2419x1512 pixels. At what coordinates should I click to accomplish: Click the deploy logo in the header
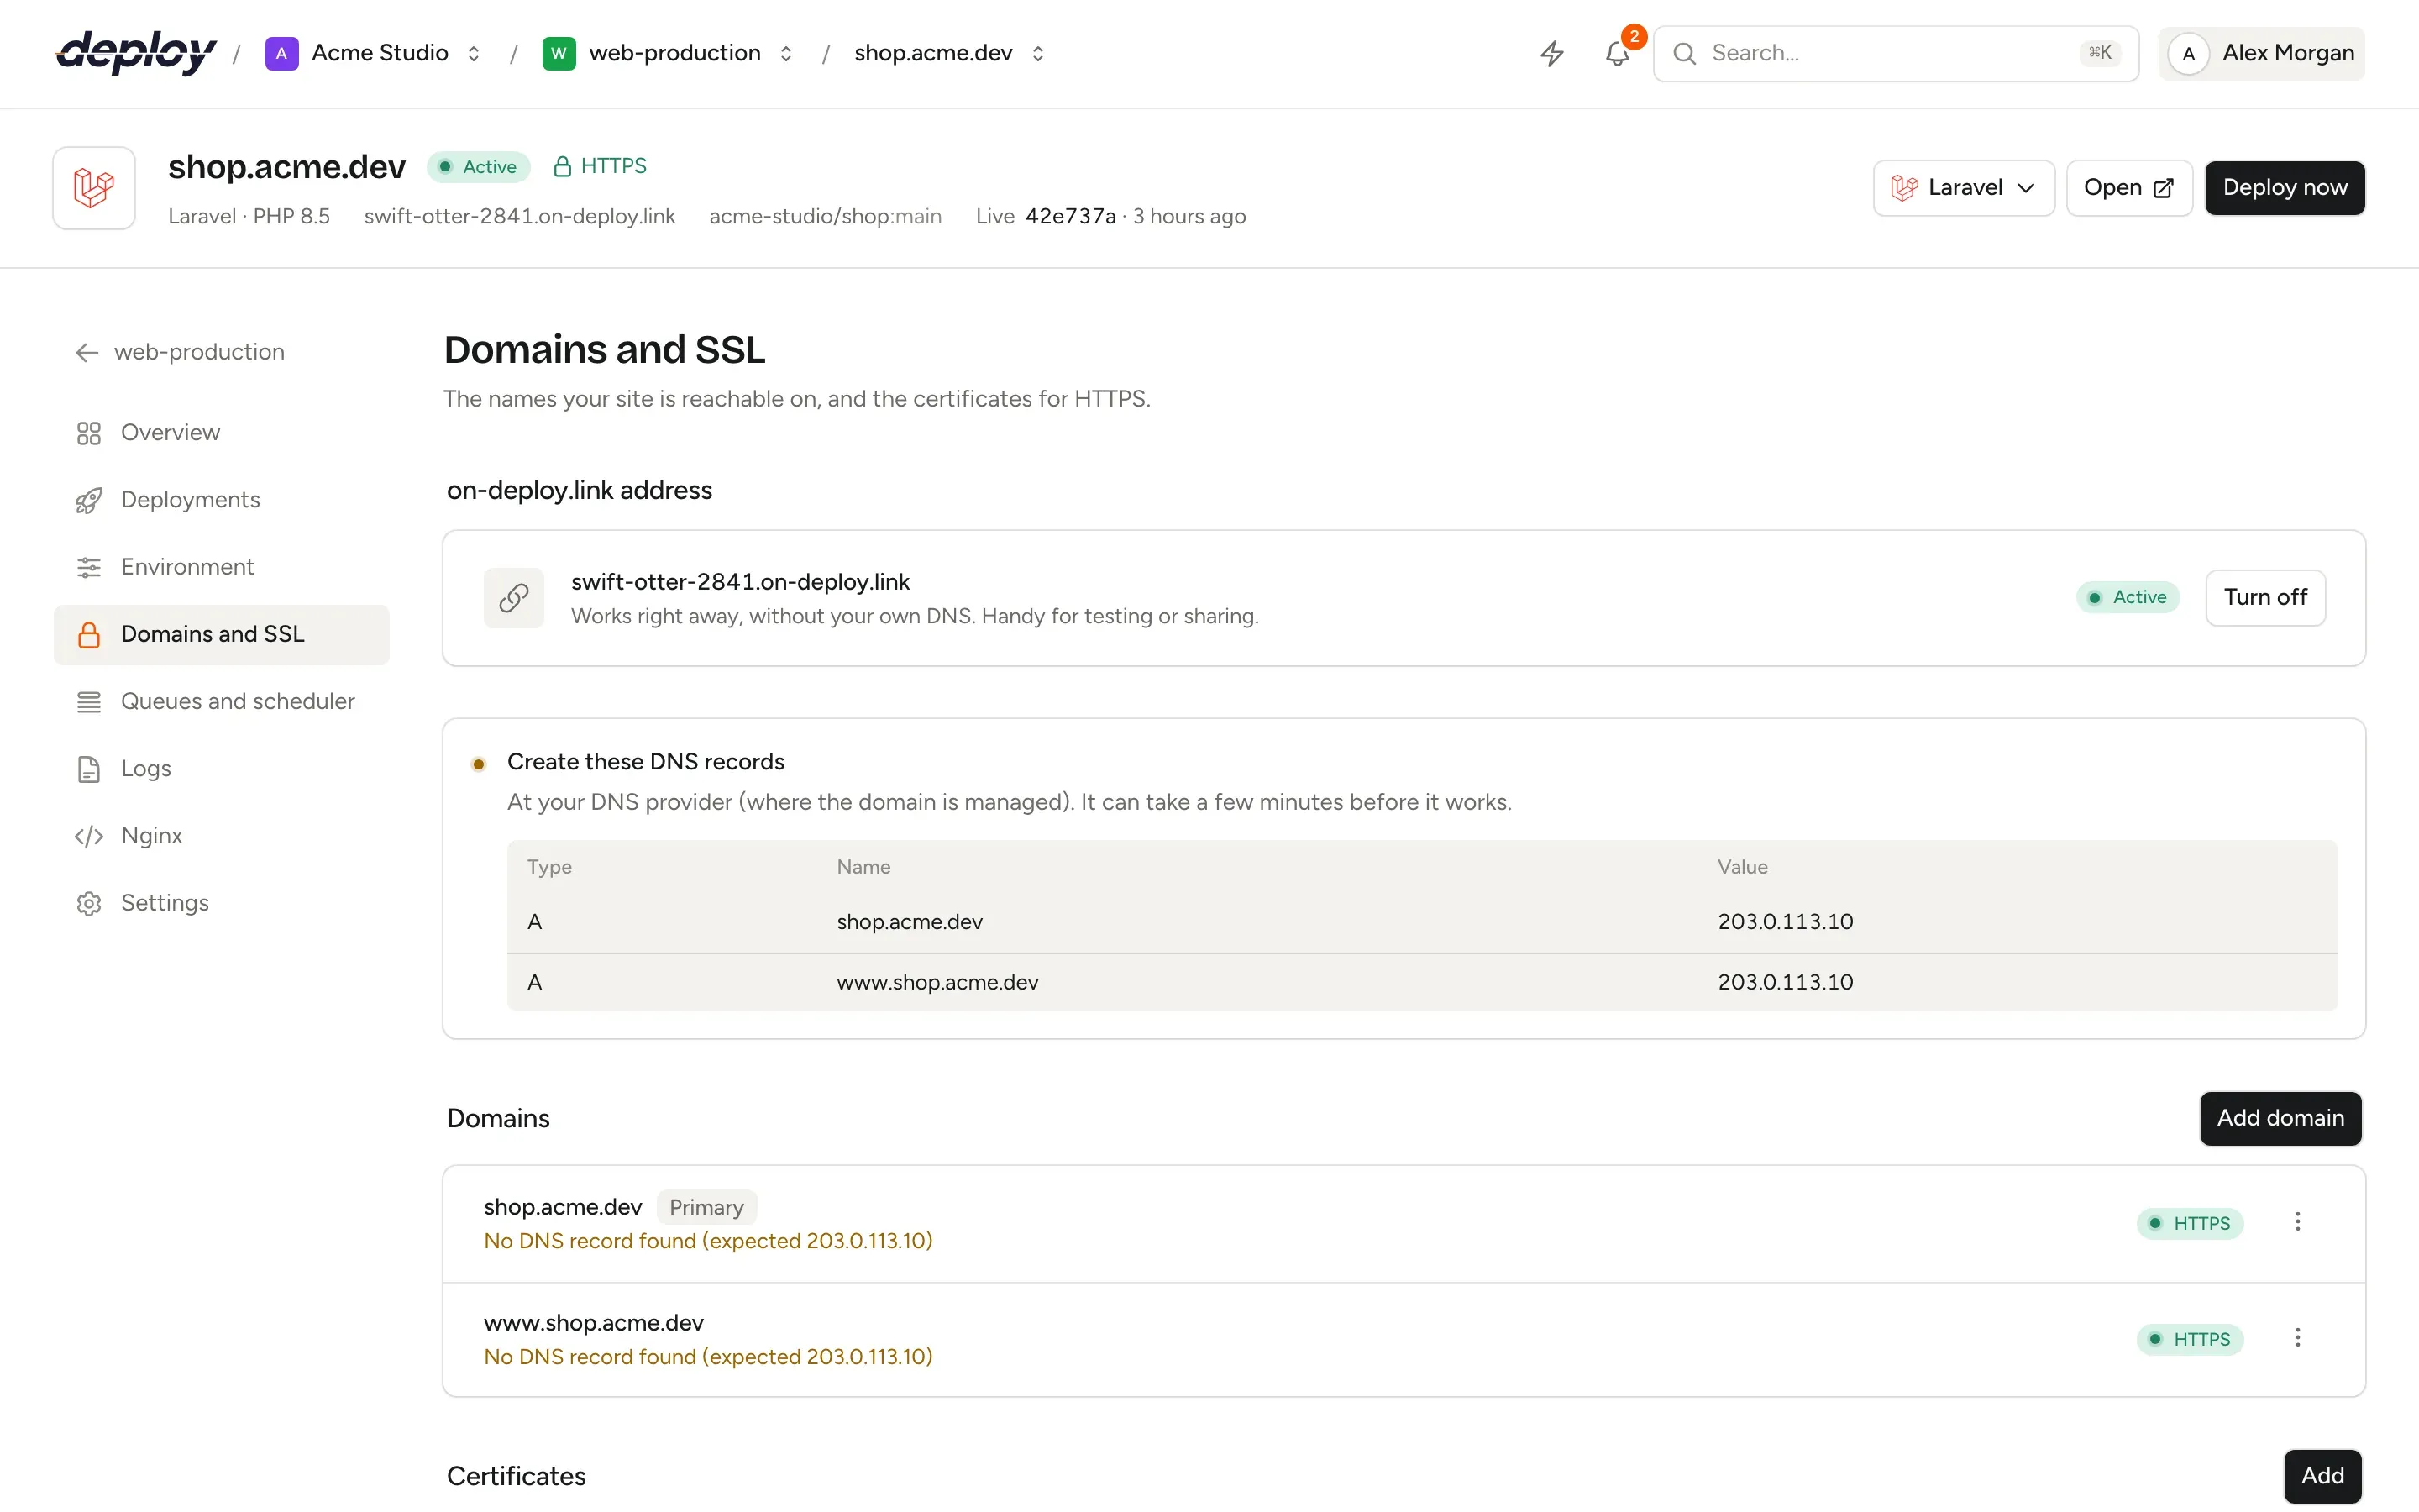(136, 52)
